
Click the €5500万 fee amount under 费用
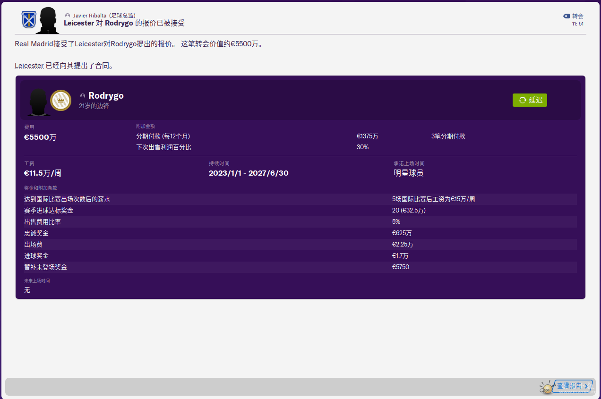pos(40,137)
